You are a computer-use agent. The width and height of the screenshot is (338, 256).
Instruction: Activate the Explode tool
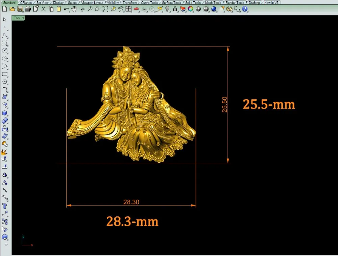tap(5, 152)
